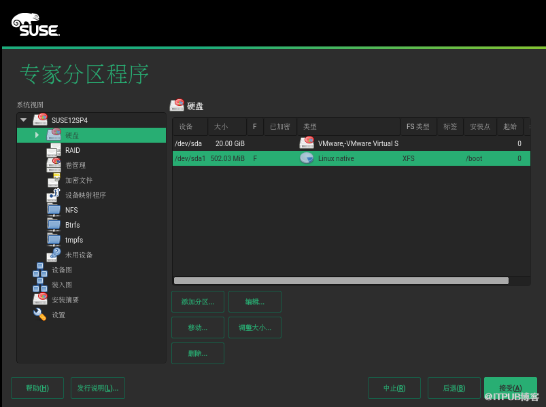Sort table by FS 类型 column header
This screenshot has height=407, width=546.
pos(418,126)
